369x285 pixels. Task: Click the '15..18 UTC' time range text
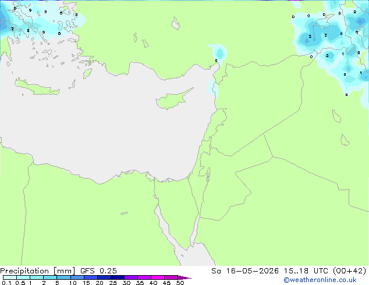point(306,271)
